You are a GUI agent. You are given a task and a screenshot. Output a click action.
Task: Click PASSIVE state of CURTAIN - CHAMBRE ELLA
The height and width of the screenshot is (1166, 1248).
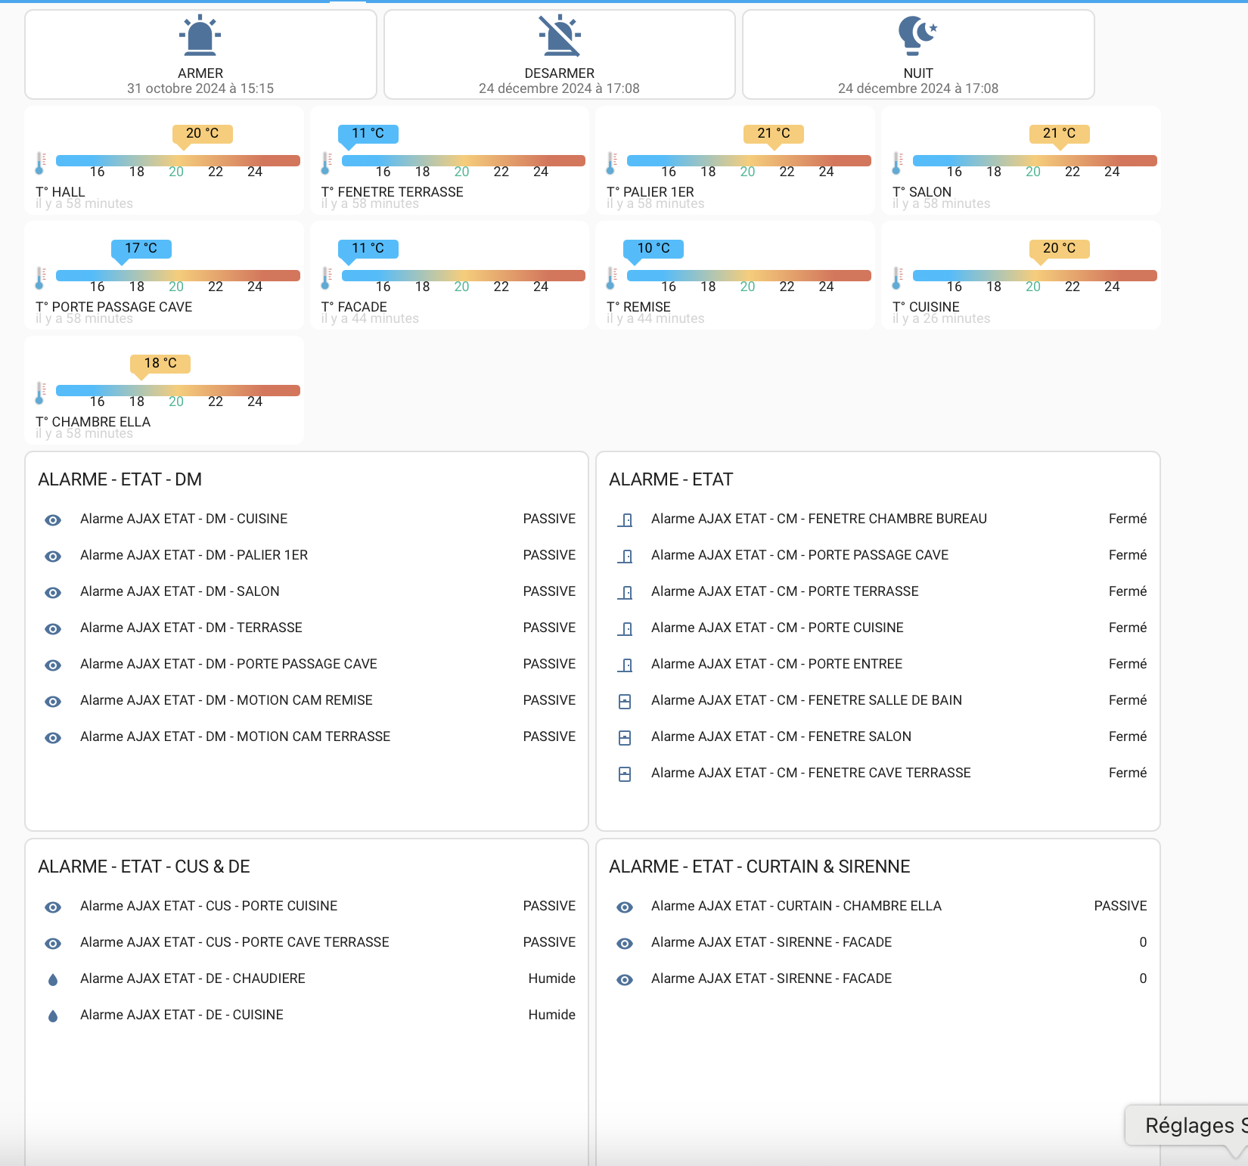[1120, 906]
